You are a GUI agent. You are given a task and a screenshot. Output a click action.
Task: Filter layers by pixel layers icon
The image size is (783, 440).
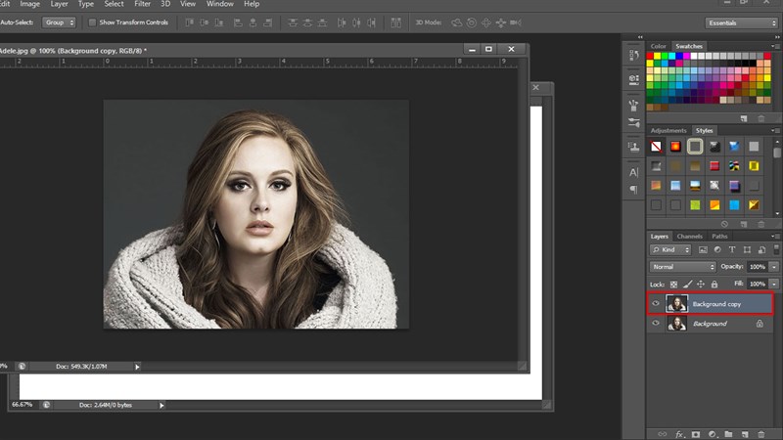click(x=703, y=249)
